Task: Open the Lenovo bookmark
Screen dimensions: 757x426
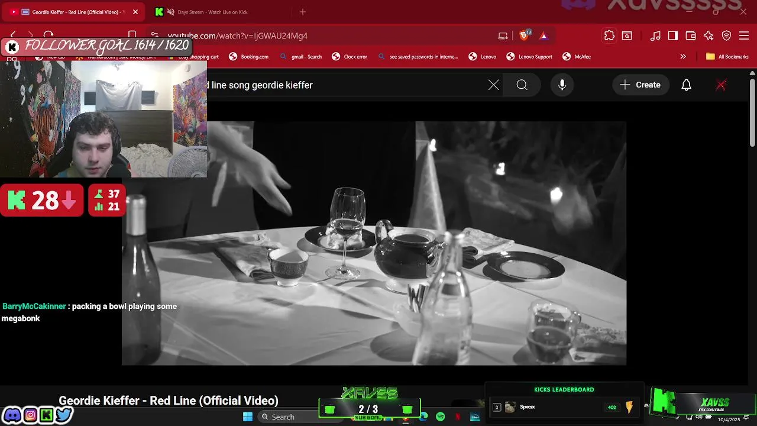Action: pyautogui.click(x=483, y=57)
